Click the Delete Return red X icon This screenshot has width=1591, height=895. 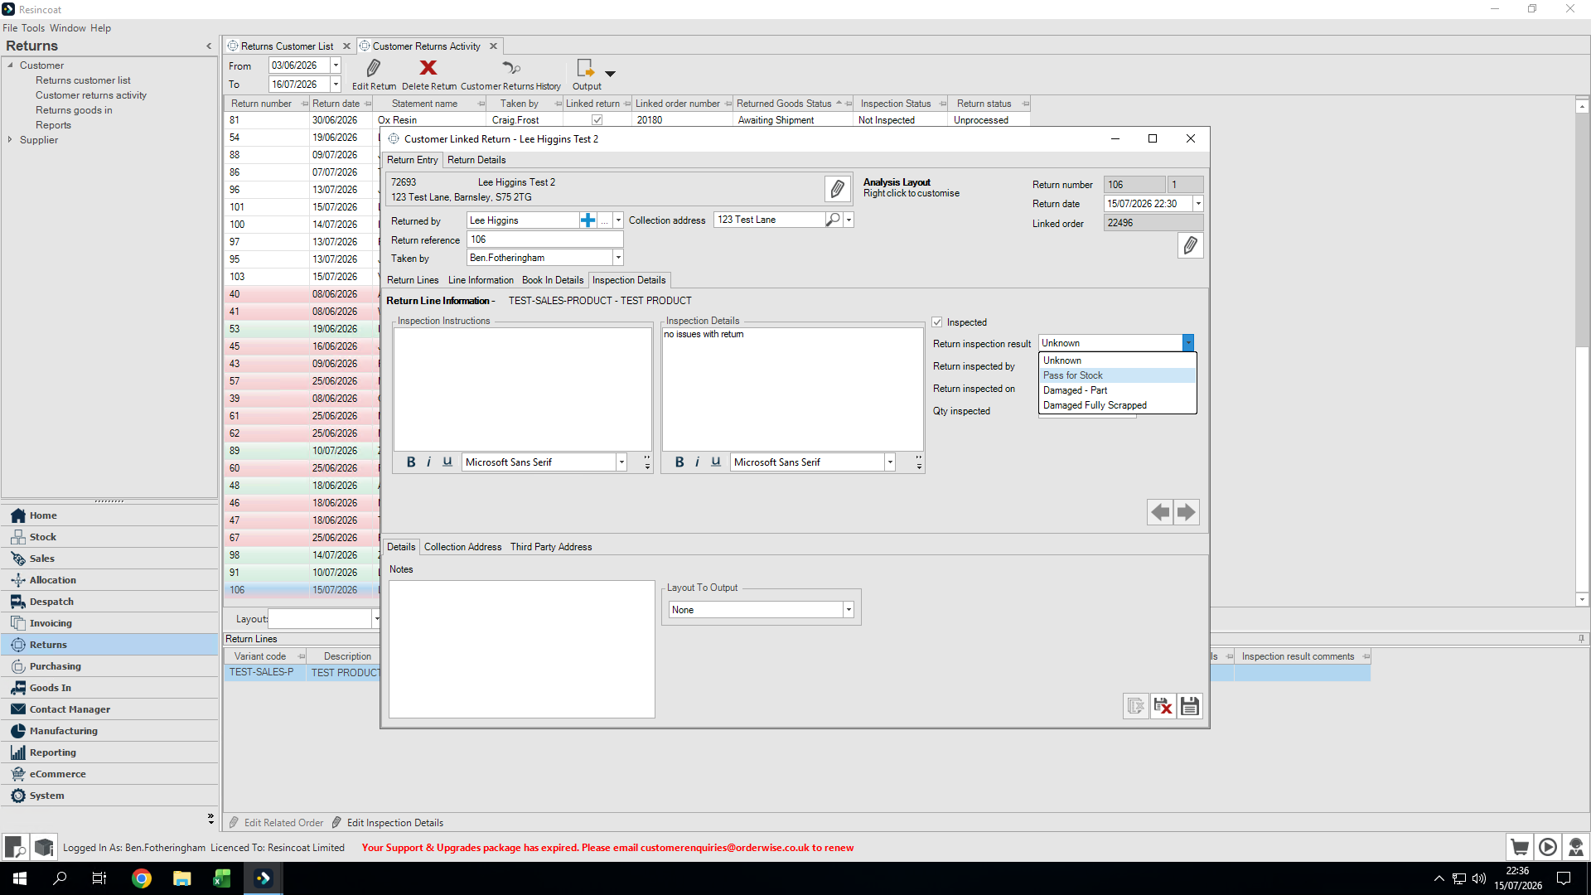tap(428, 68)
